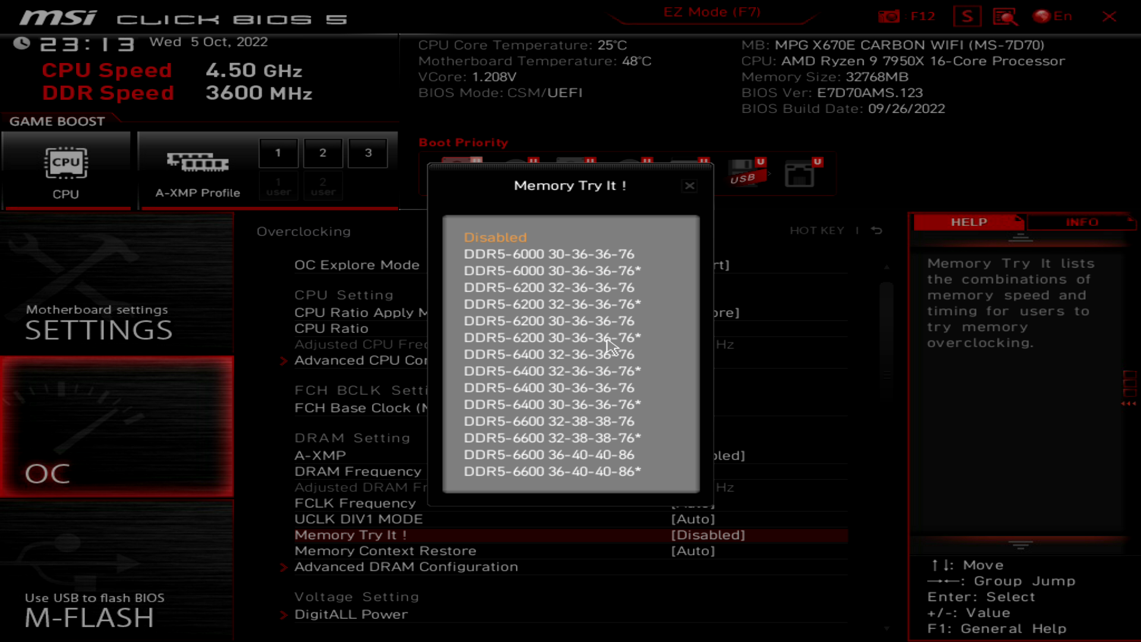This screenshot has height=642, width=1141.
Task: Click the hot key back arrow icon
Action: click(877, 231)
